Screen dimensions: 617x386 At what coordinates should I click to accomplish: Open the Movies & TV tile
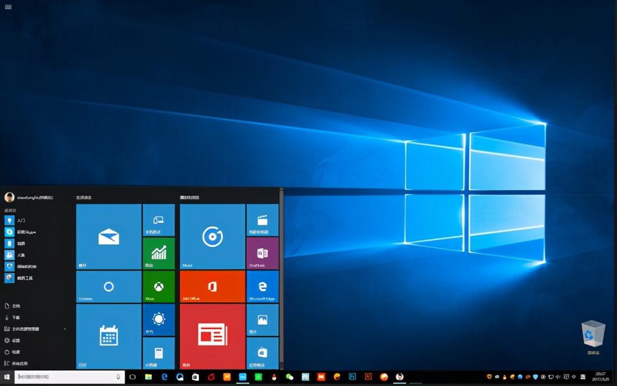pos(262,220)
